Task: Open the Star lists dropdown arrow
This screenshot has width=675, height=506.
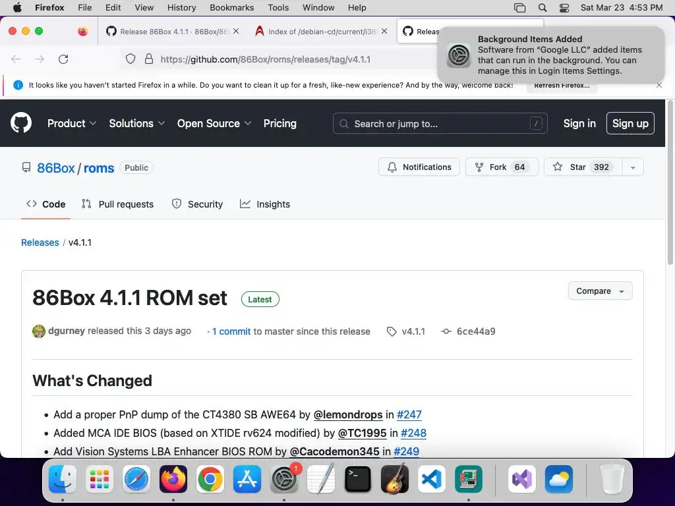Action: tap(633, 167)
